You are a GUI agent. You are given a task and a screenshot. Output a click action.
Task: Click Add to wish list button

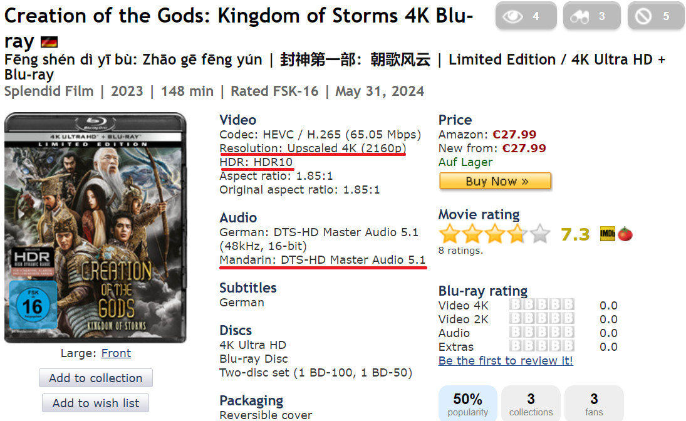pyautogui.click(x=95, y=403)
